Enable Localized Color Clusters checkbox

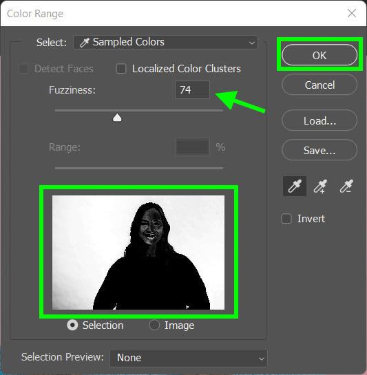tap(121, 69)
